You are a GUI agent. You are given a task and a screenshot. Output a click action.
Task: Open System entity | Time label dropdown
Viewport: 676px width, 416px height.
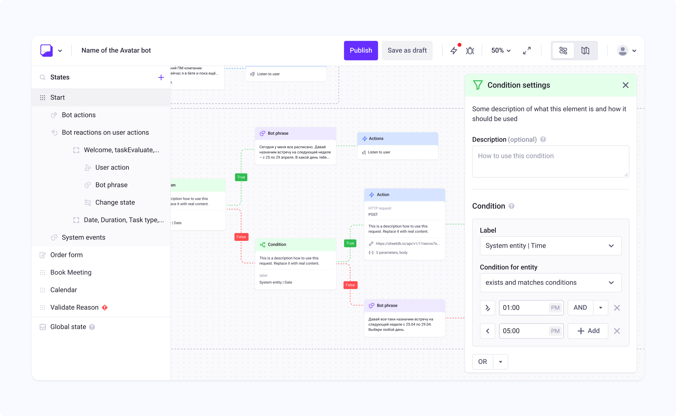[x=550, y=246]
